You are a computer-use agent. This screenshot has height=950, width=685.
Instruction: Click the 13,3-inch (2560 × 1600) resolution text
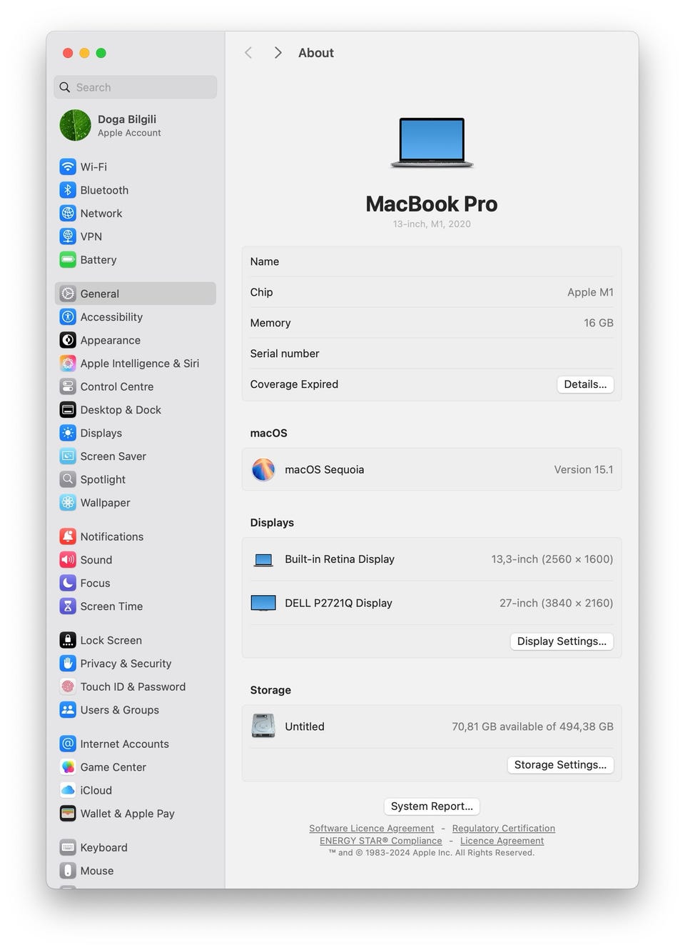coord(552,559)
